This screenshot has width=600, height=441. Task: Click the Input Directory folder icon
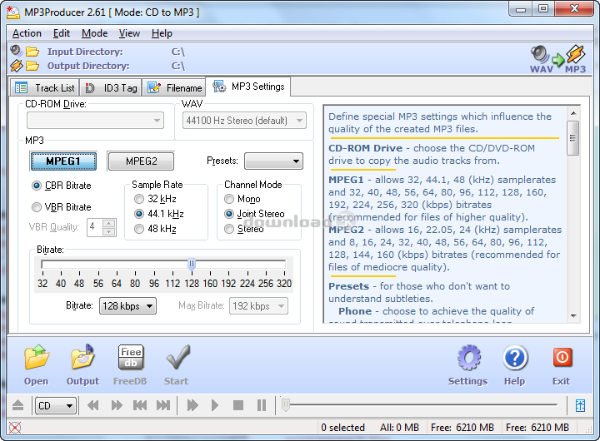click(32, 52)
